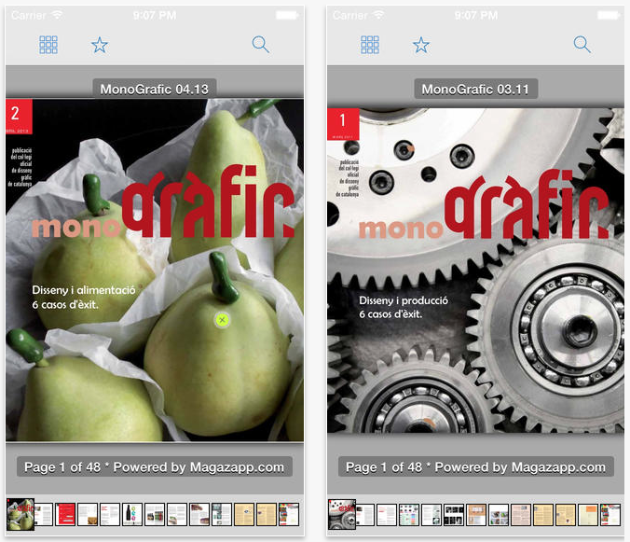Tap the MonoGrafic 03.11 title label
630x542 pixels.
(475, 89)
